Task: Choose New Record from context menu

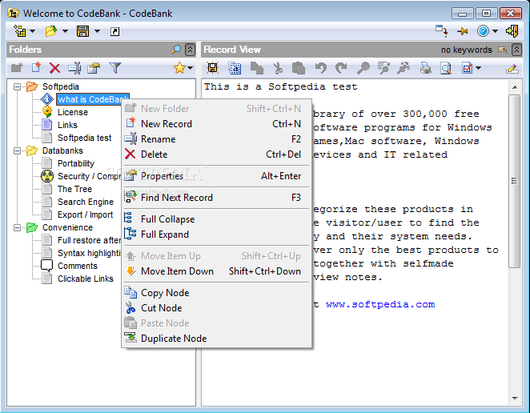Action: pyautogui.click(x=216, y=124)
